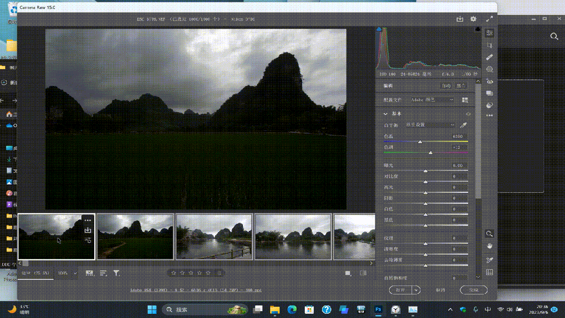
Task: Toggle the grid overlay icon
Action: [x=490, y=272]
